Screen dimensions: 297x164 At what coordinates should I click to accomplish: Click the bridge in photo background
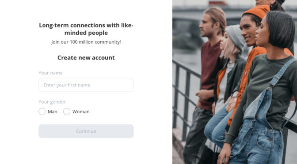pos(190,13)
